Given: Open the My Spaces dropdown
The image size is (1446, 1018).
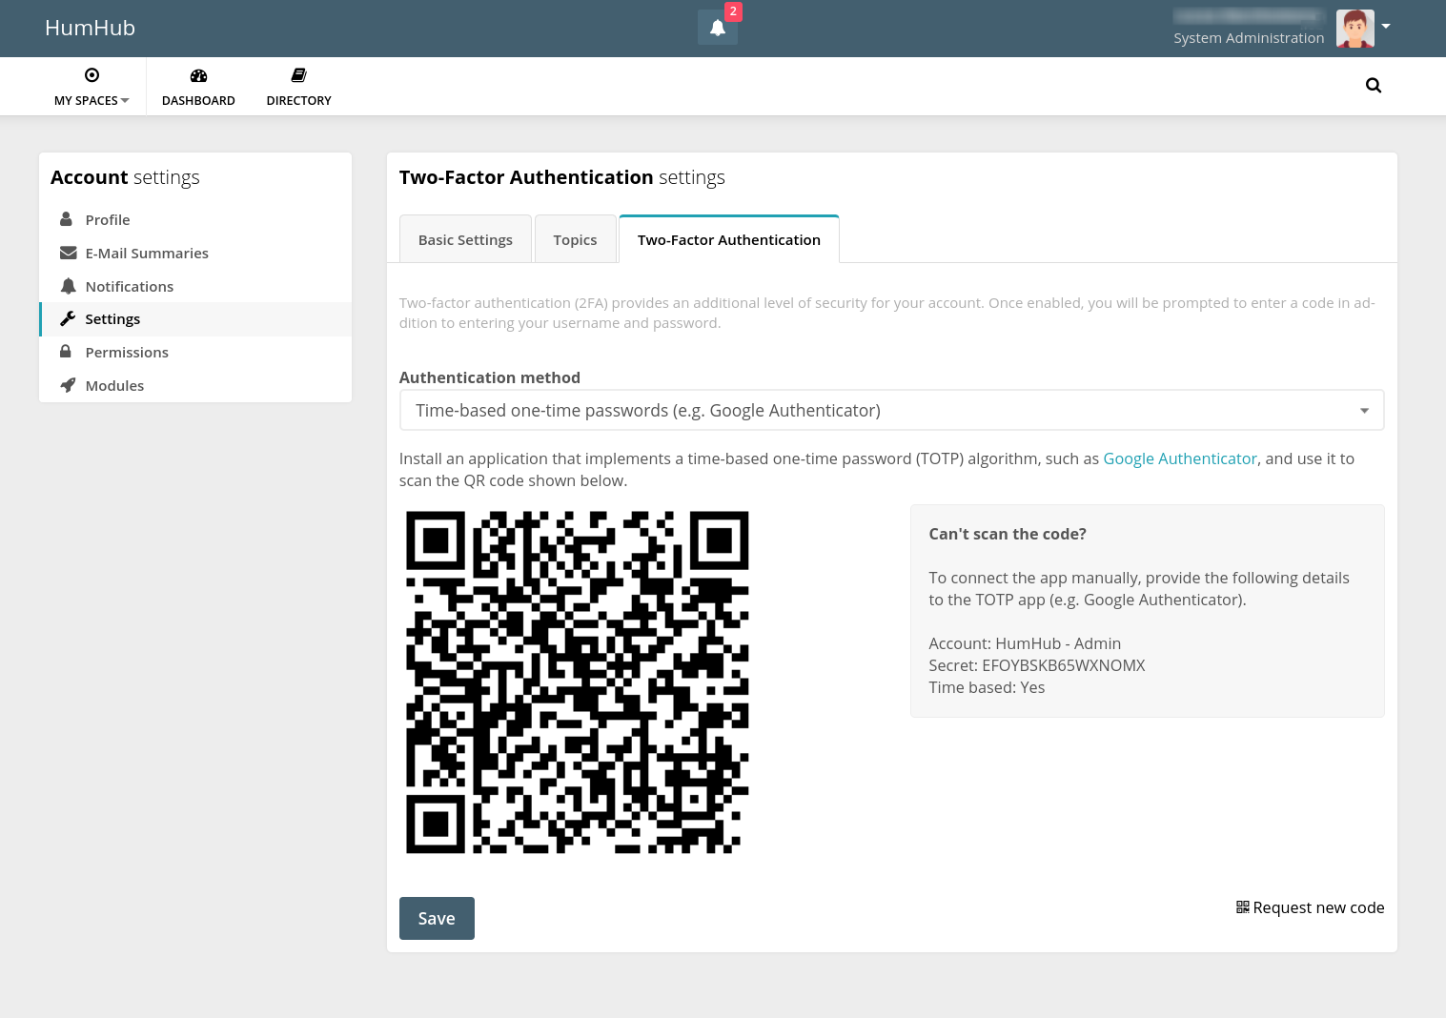Looking at the screenshot, I should click(92, 87).
